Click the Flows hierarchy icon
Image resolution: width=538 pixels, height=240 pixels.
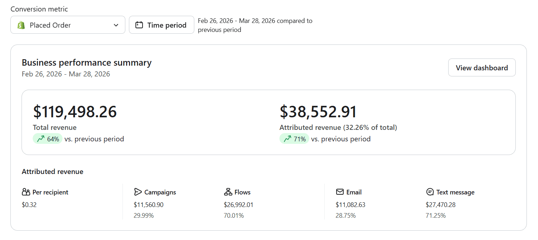pos(228,192)
